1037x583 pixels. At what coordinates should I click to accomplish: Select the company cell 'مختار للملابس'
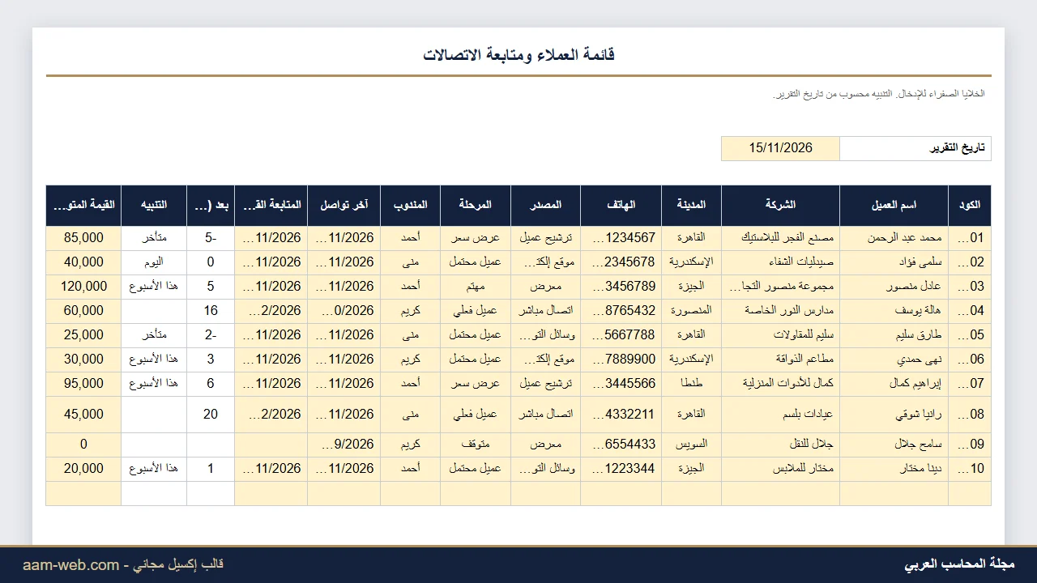click(780, 469)
